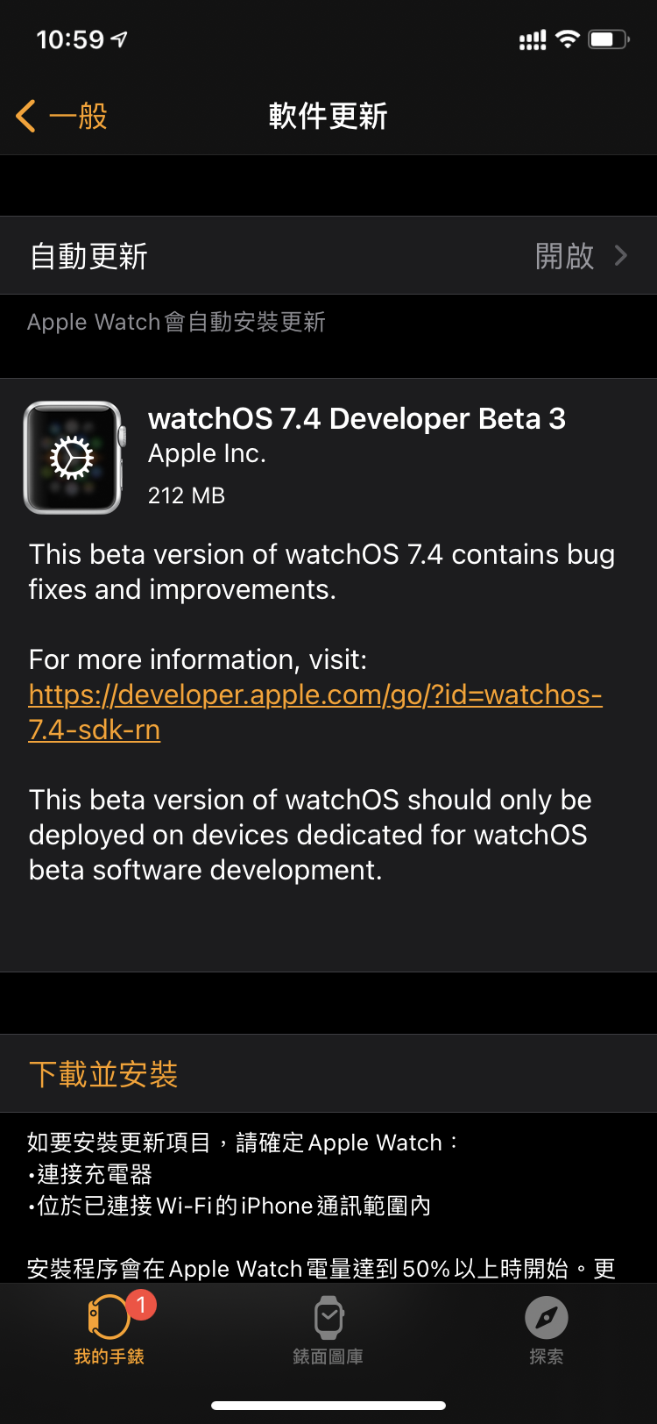
Task: Tap the battery status icon
Action: [x=609, y=39]
